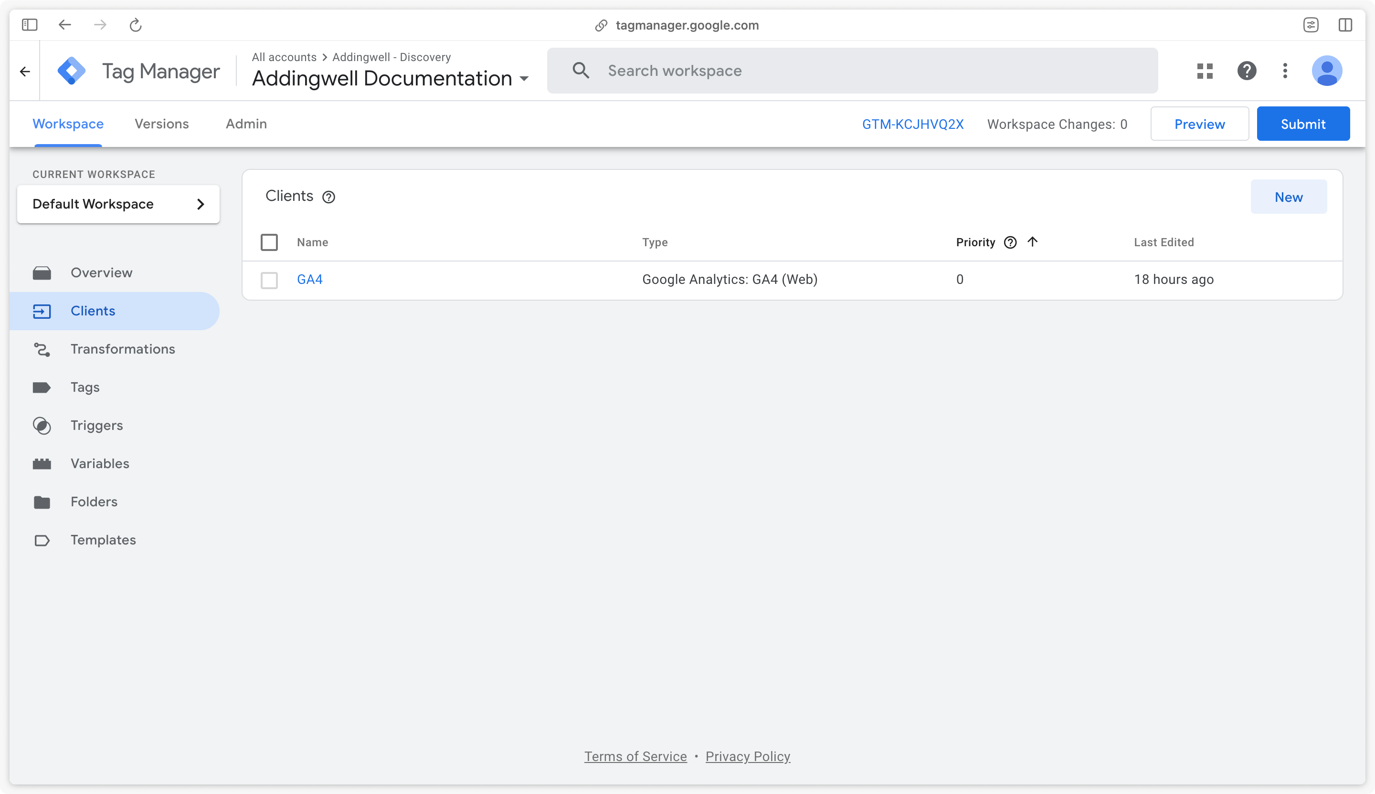Image resolution: width=1375 pixels, height=794 pixels.
Task: Open Transformations in the sidebar
Action: pos(115,349)
